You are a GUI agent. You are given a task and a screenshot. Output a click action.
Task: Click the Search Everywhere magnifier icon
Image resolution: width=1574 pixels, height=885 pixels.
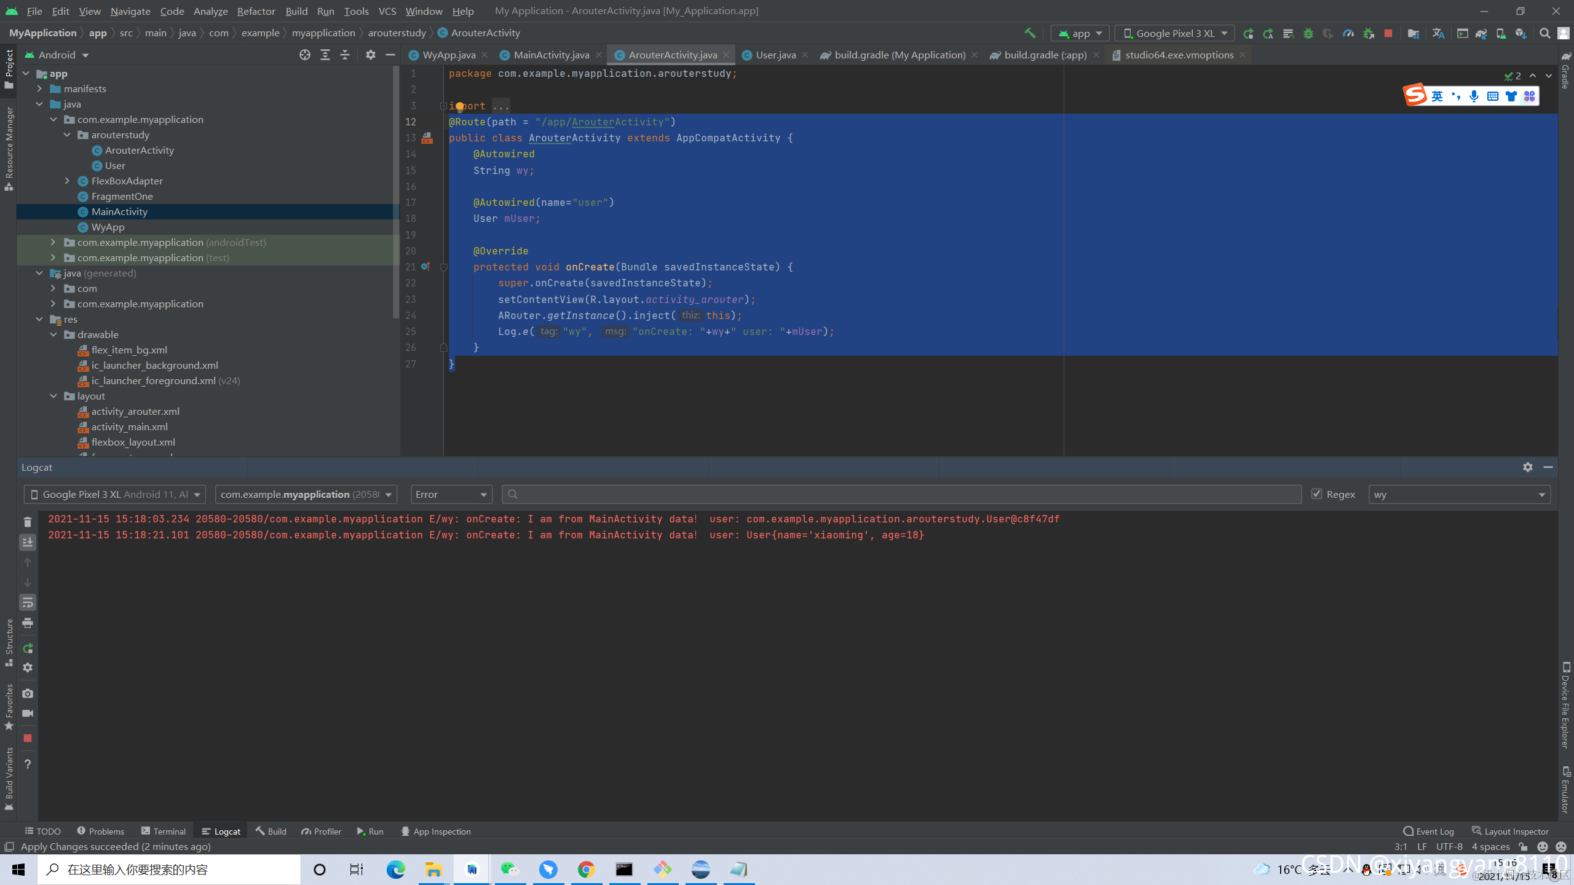click(x=1544, y=33)
